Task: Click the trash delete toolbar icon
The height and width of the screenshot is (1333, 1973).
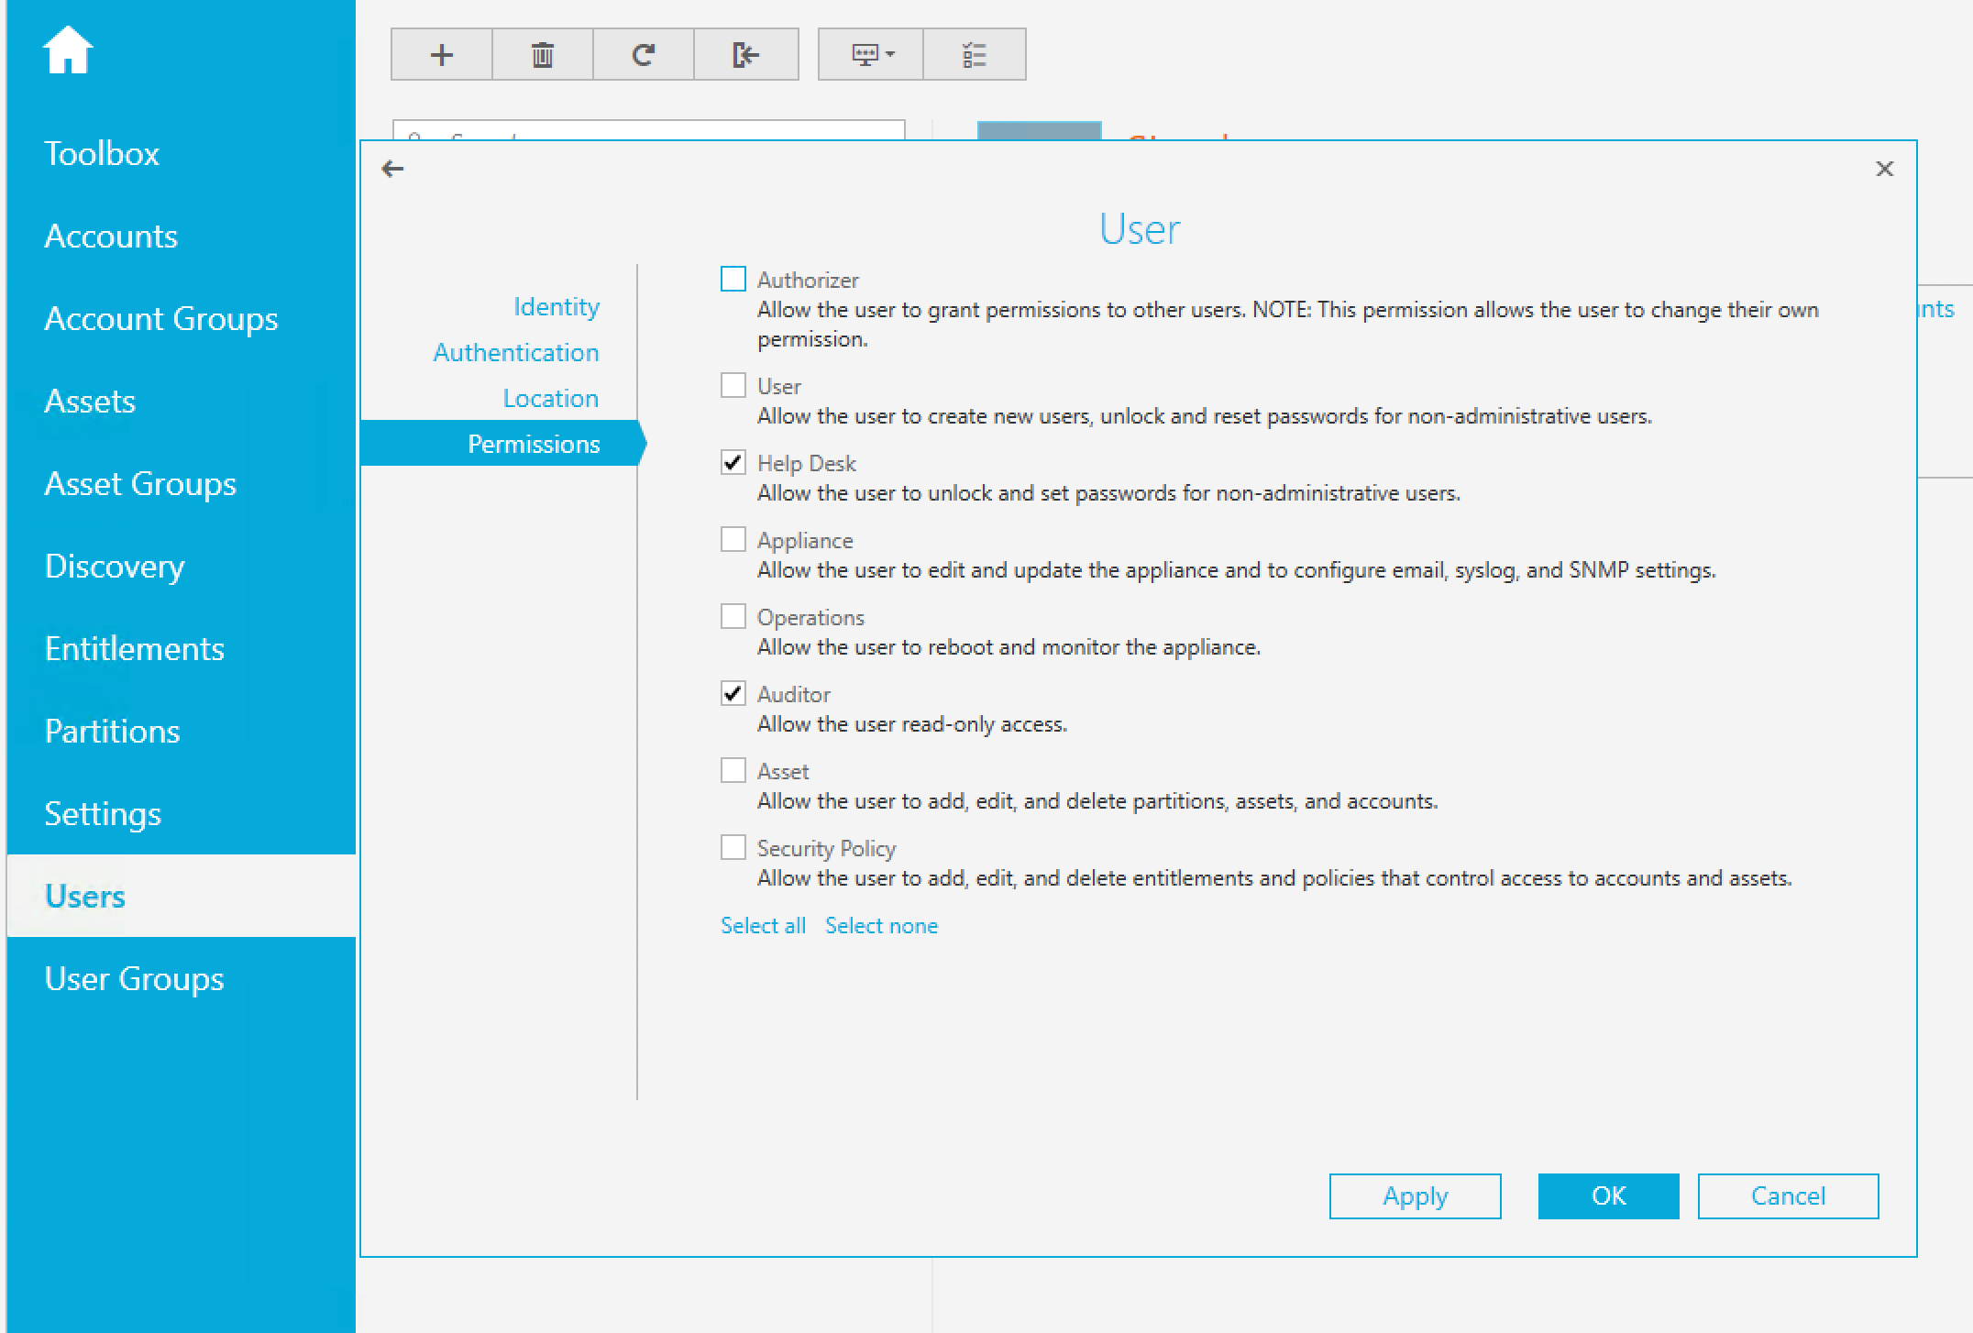Action: pos(543,55)
